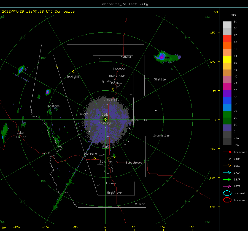Click the 80 dBZ light gray swatch
This screenshot has width=248, height=231.
tap(227, 25)
